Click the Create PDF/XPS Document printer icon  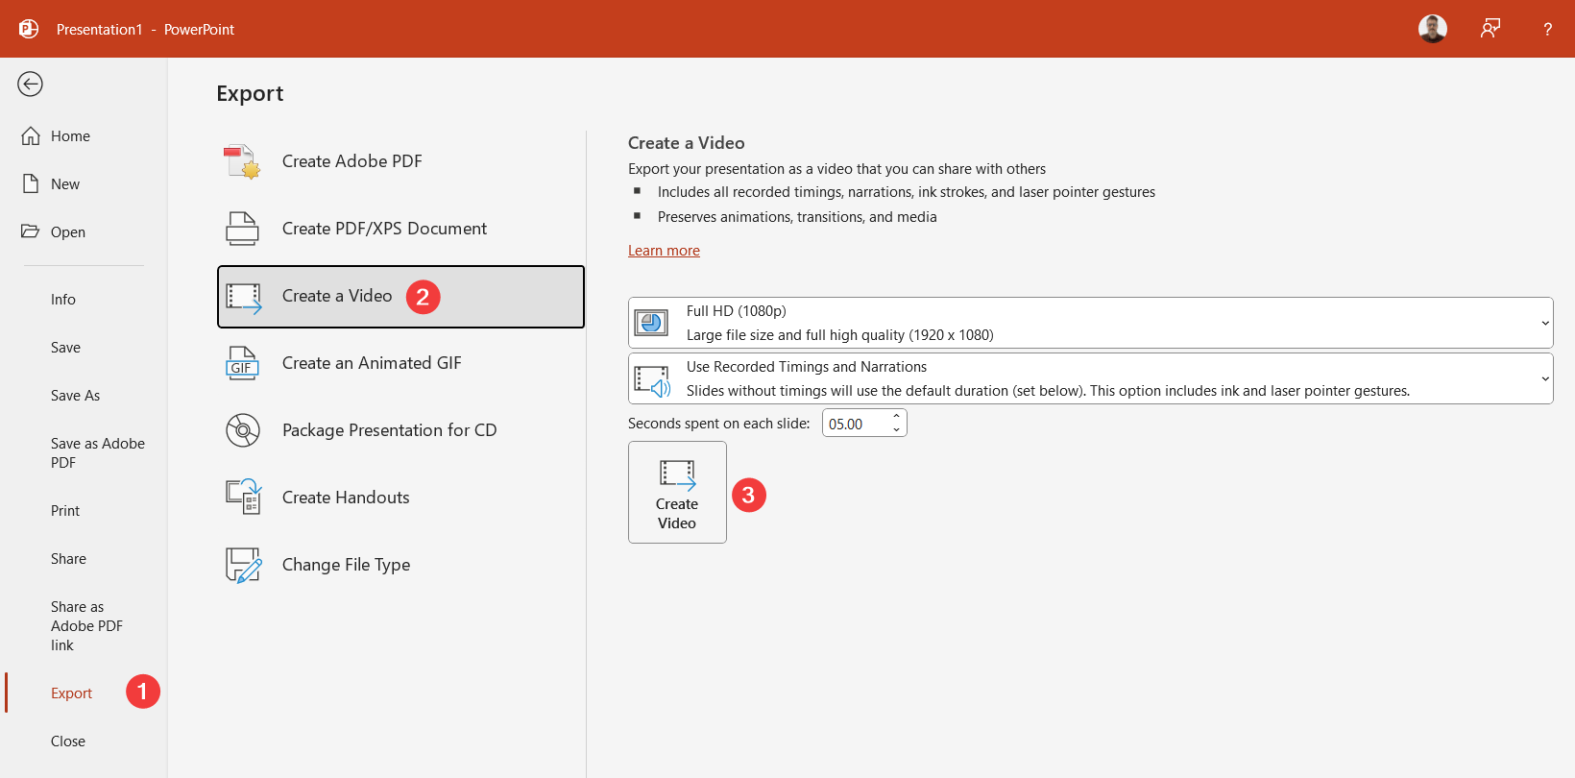click(242, 229)
